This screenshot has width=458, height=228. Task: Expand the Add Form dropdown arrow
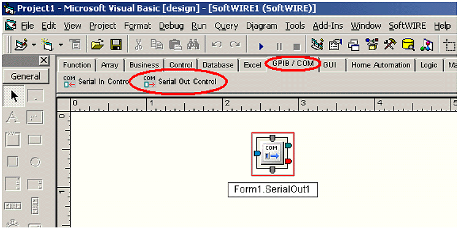[61, 45]
